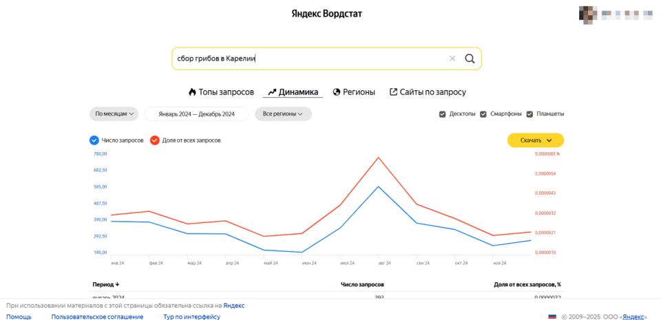Click the date range Январь 2024 — Декабрь 2024 field
Screen dimensions: 661x320
(x=196, y=114)
